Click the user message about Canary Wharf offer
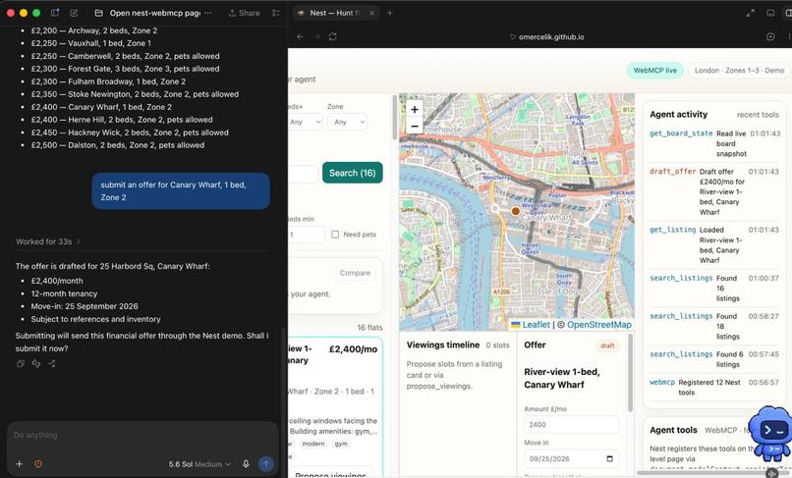The width and height of the screenshot is (792, 478). (181, 190)
